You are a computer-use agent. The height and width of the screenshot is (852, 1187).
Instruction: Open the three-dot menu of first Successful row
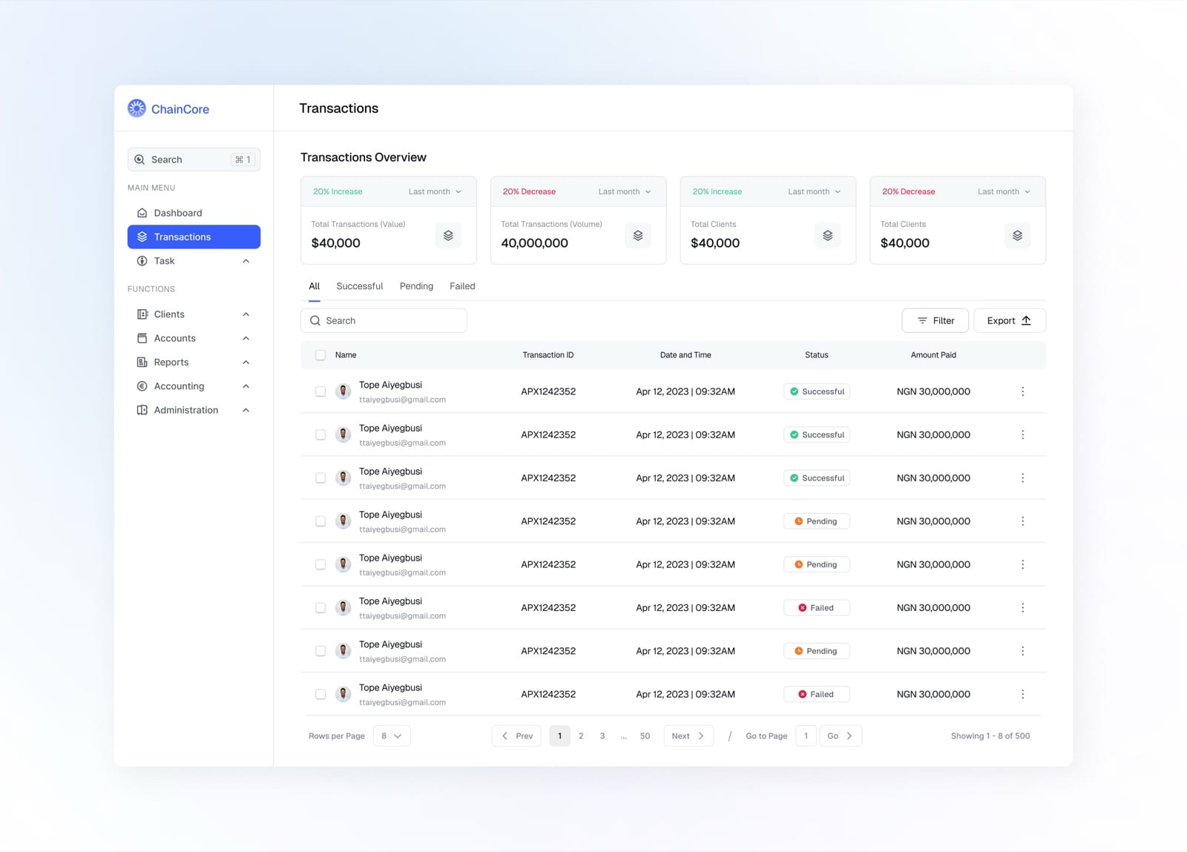[1022, 392]
